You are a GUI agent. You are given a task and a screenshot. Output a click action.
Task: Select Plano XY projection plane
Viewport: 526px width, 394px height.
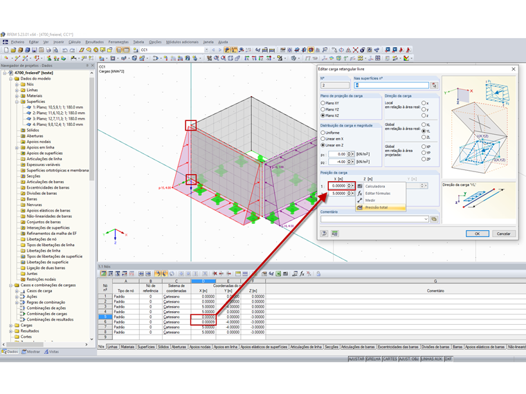click(323, 103)
